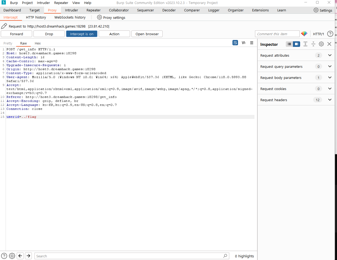Open search settings gear at bottom

[x=12, y=256]
